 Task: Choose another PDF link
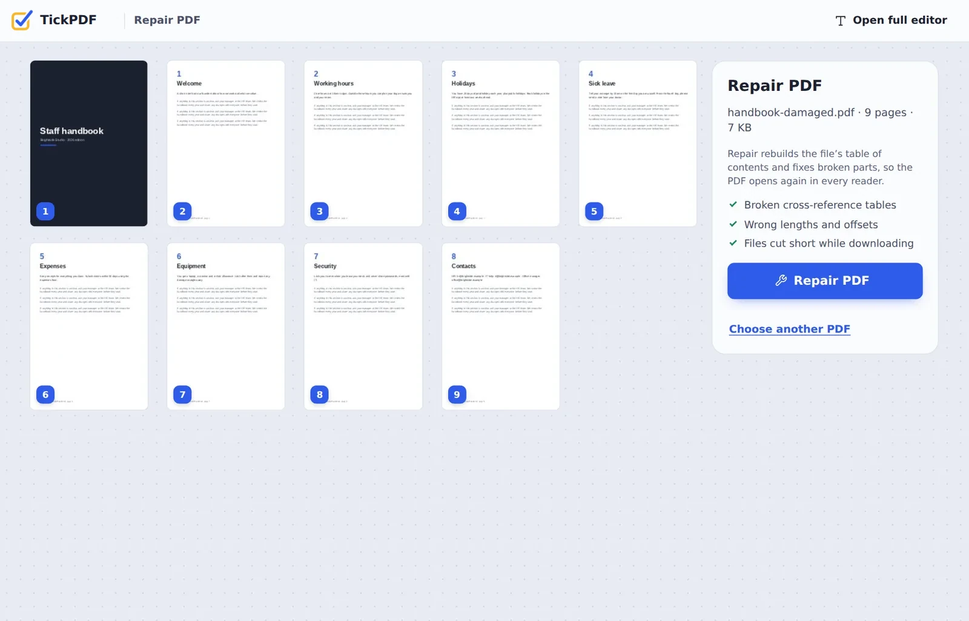[x=789, y=329]
